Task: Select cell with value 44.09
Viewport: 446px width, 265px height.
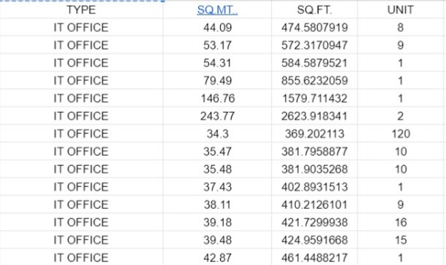Action: (x=217, y=27)
